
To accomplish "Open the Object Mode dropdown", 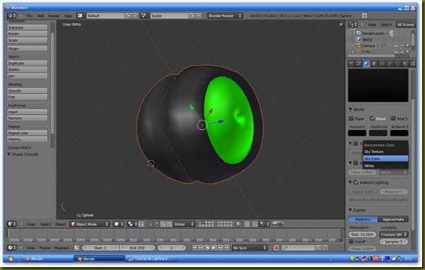I will coord(90,224).
